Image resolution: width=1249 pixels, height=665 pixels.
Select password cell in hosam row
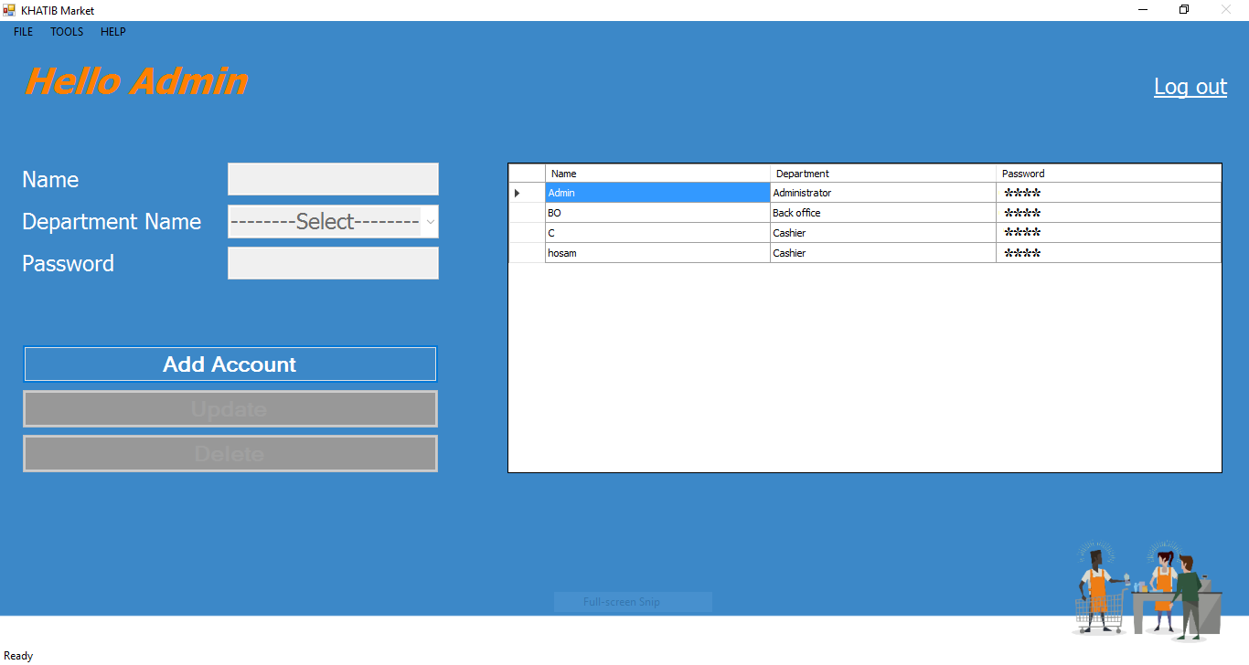(x=1108, y=253)
